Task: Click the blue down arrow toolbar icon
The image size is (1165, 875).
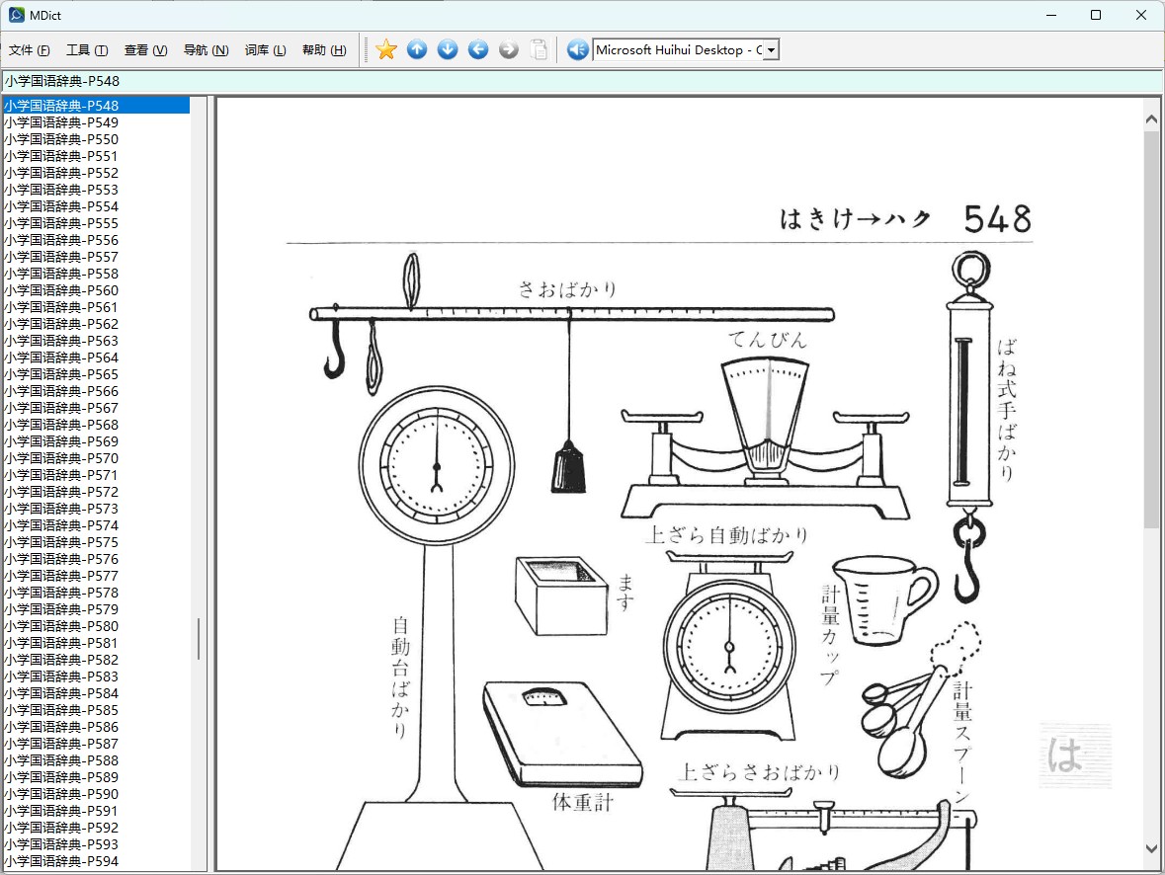Action: coord(448,49)
